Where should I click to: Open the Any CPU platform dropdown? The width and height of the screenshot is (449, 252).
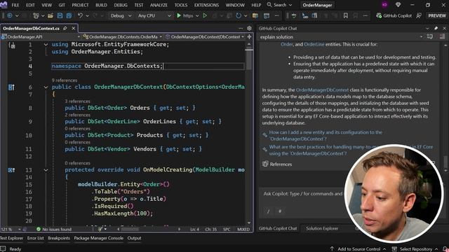[x=154, y=15]
